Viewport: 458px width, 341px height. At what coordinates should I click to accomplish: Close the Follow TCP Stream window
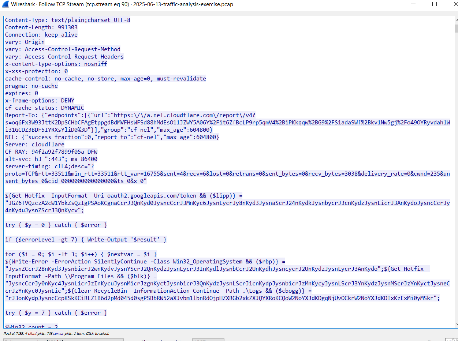pyautogui.click(x=451, y=4)
